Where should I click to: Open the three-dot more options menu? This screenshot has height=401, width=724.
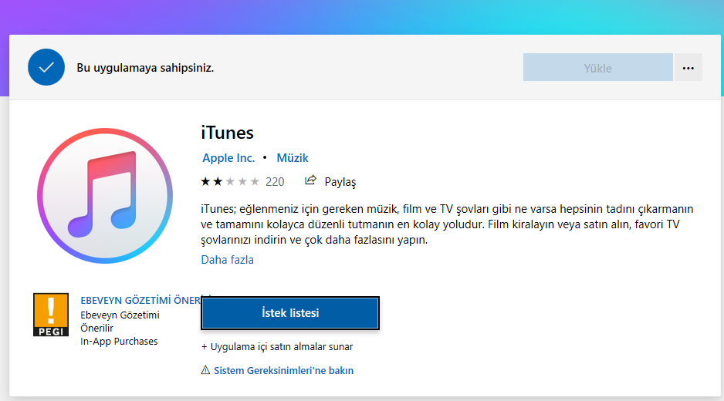(688, 67)
